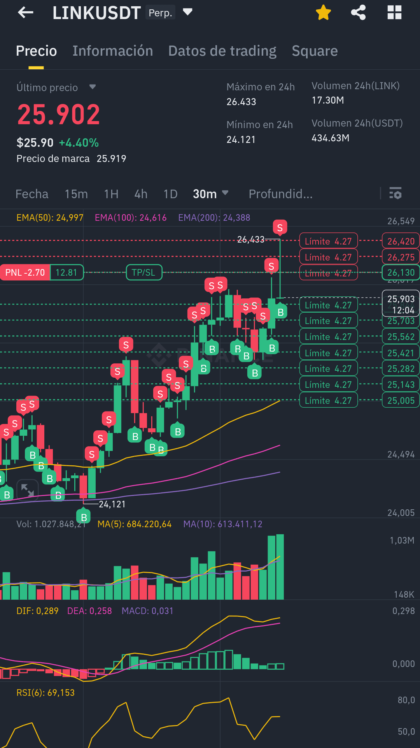Expand chart to fullscreen icon

point(28,490)
